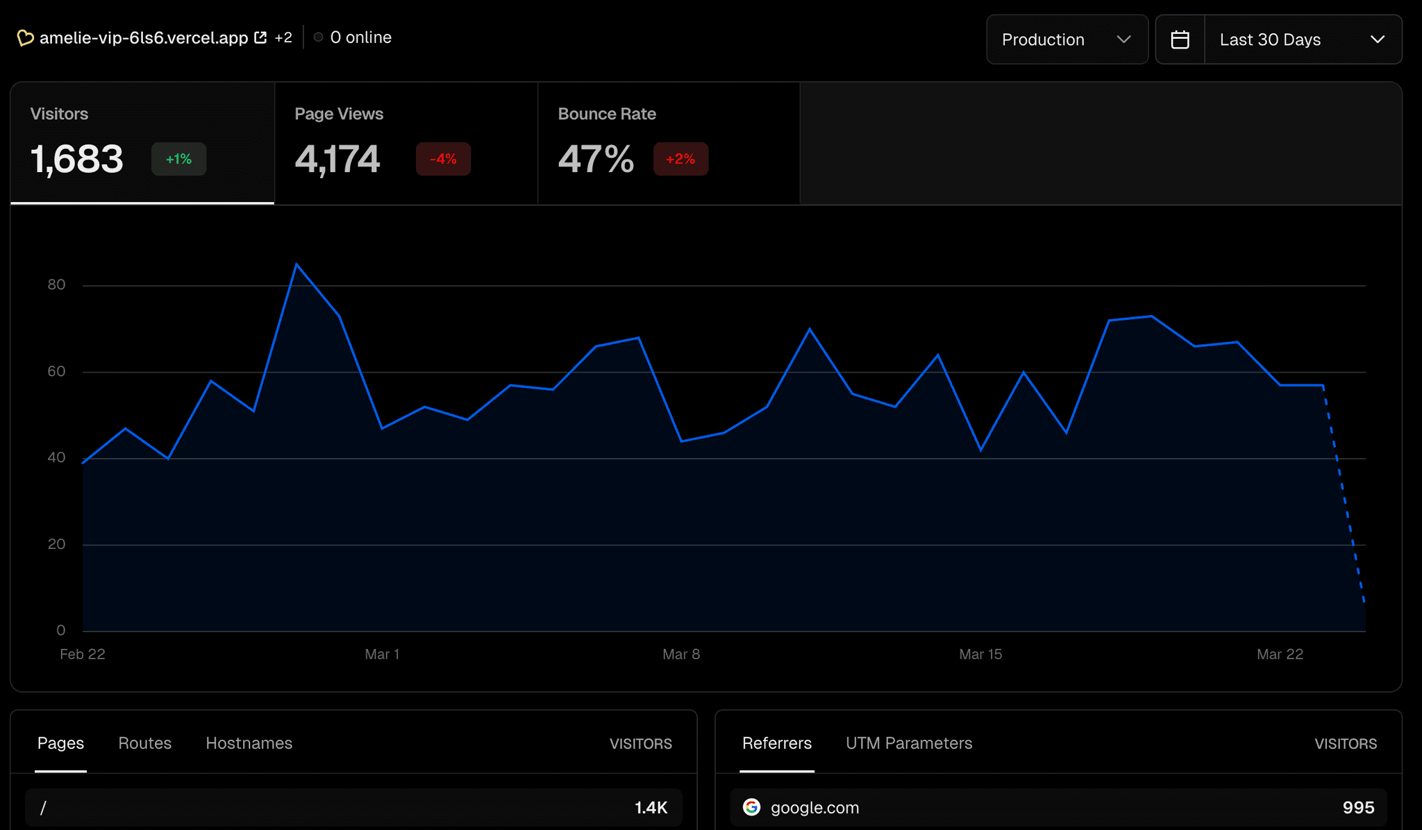Click the online status dot indicator
Screen dimensions: 1422x830
318,37
